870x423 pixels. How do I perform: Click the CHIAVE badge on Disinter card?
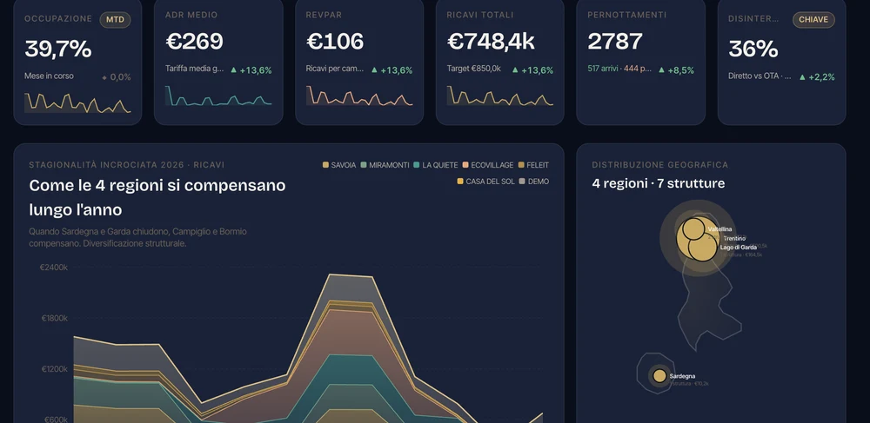[x=813, y=19]
